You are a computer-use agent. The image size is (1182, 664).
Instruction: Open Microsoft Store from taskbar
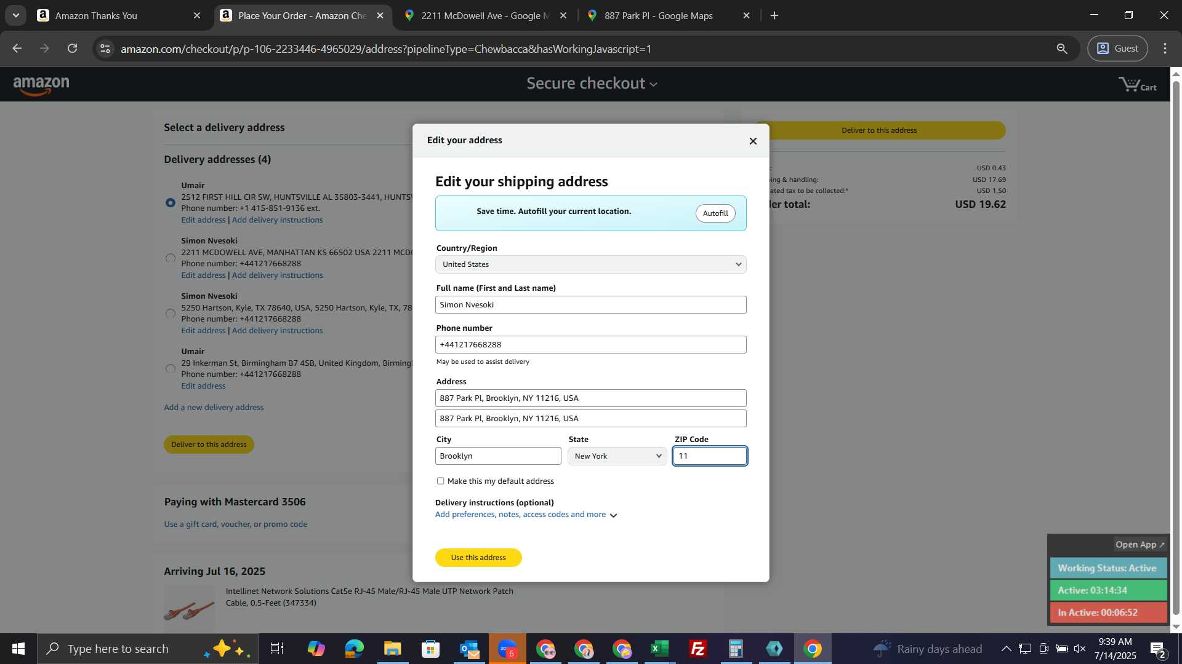point(430,649)
